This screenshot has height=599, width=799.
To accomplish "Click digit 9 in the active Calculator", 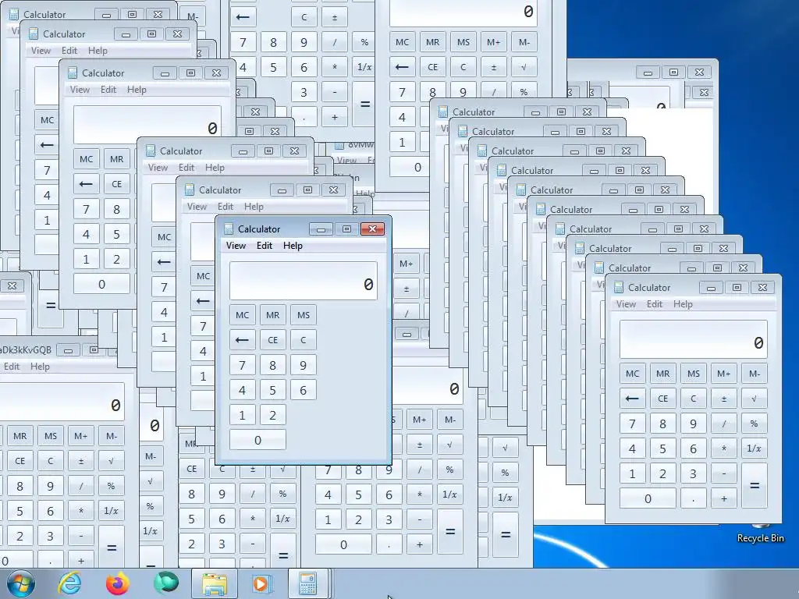I will (304, 365).
